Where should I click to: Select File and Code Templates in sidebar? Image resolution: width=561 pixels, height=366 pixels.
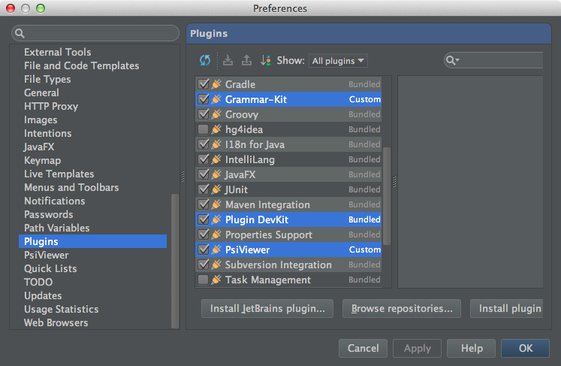tap(82, 66)
